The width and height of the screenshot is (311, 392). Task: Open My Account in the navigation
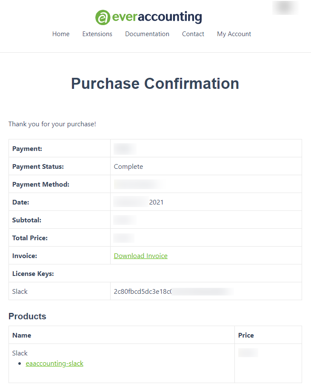tap(234, 34)
